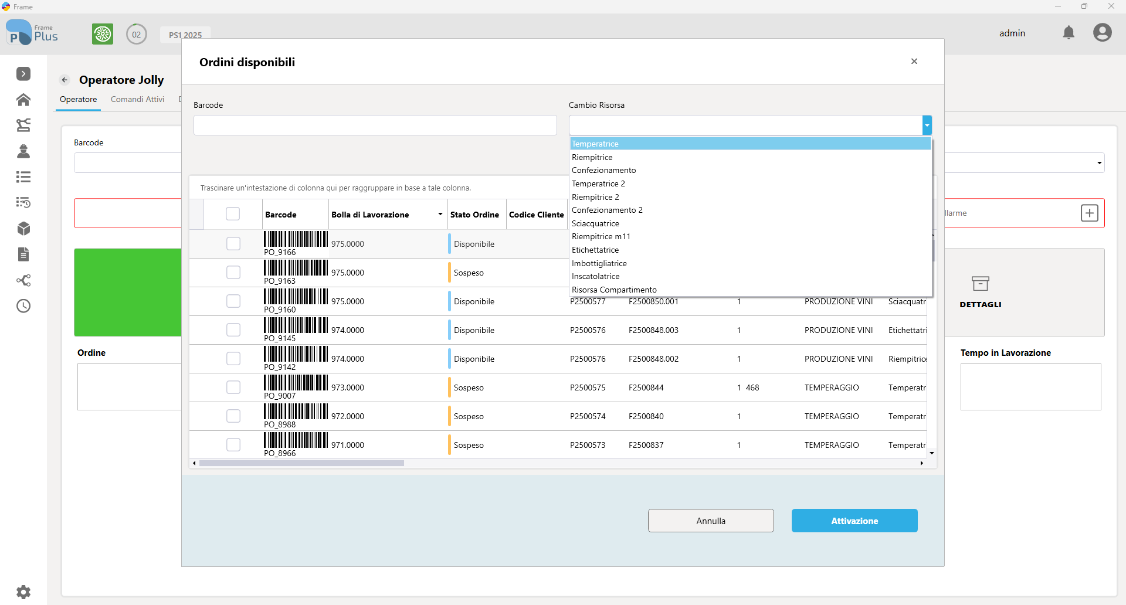Check the row PO_8988 checkbox
The image size is (1126, 605).
click(233, 416)
